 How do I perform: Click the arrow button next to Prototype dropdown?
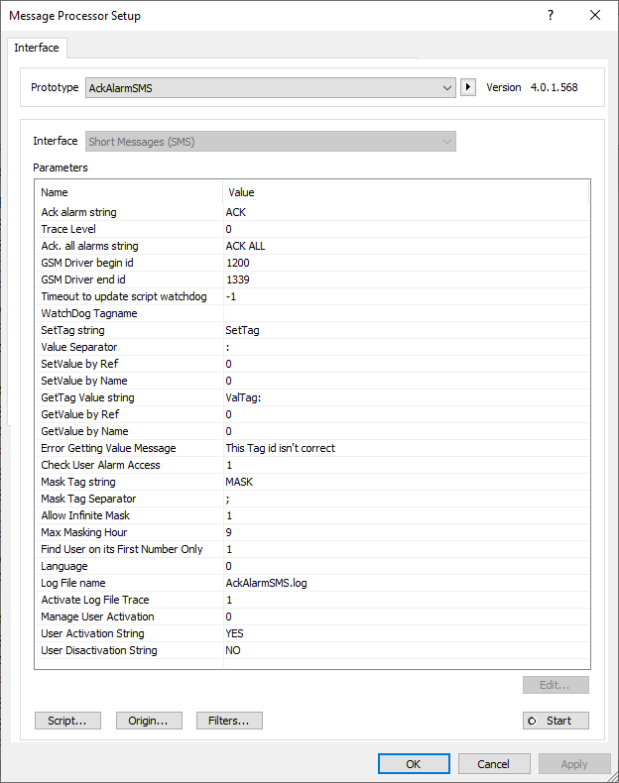click(468, 87)
